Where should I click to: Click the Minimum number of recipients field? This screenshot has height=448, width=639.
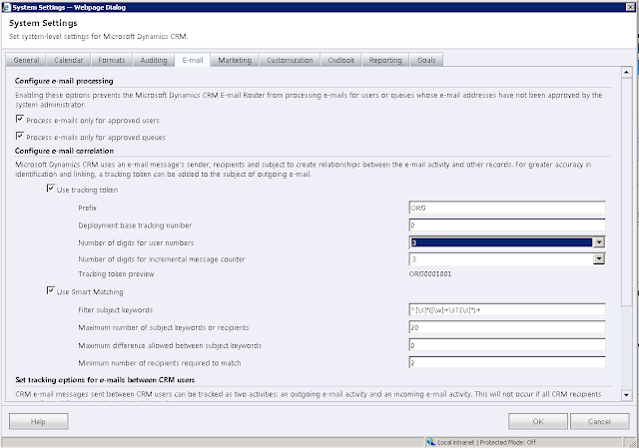[507, 362]
